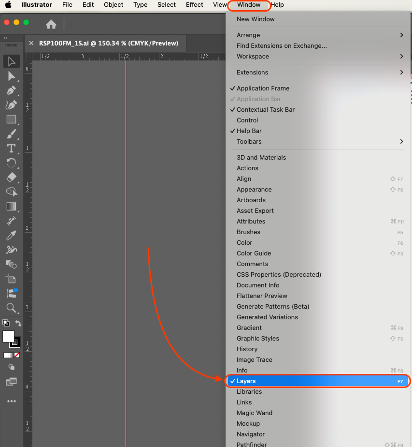This screenshot has width=412, height=447.
Task: Select the Eraser tool
Action: (12, 178)
